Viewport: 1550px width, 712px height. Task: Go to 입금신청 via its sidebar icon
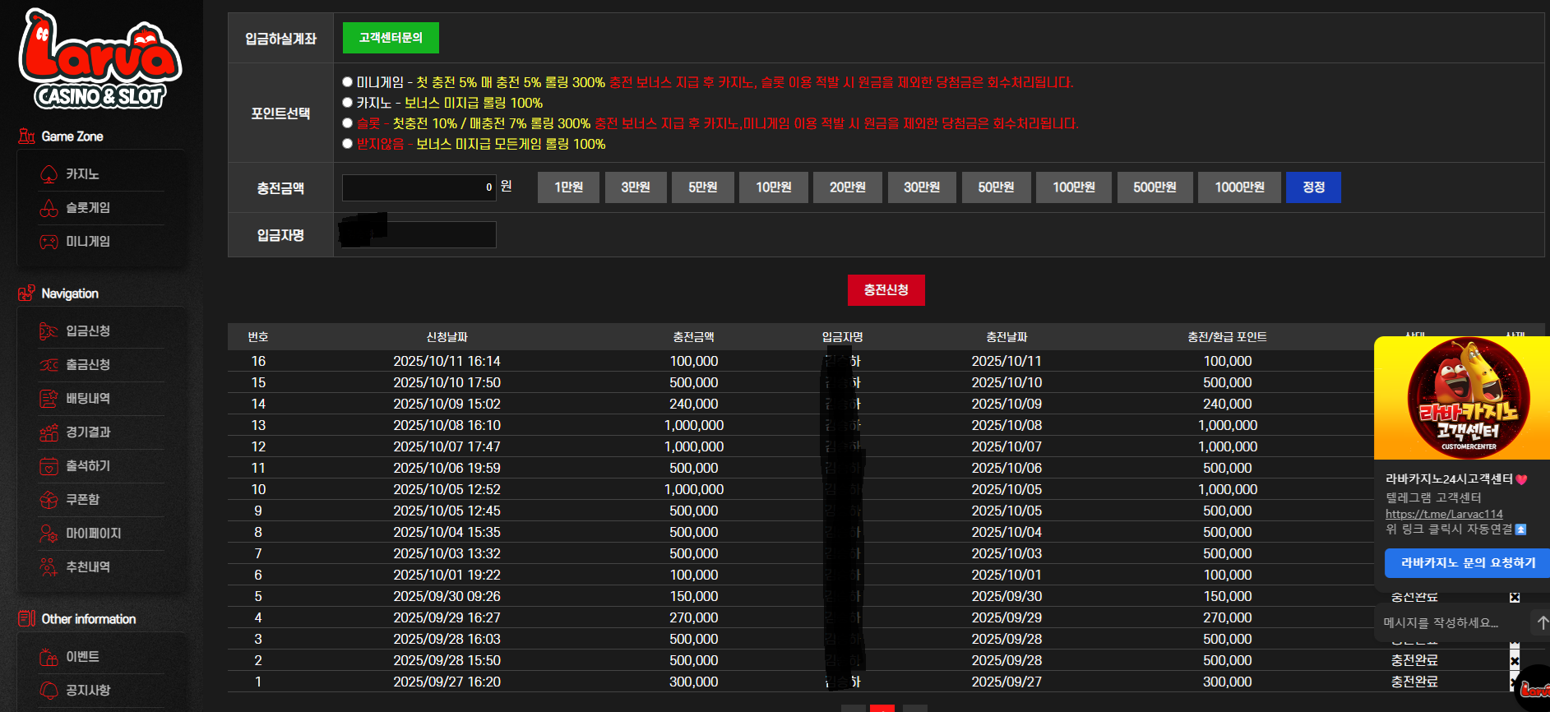[x=49, y=331]
